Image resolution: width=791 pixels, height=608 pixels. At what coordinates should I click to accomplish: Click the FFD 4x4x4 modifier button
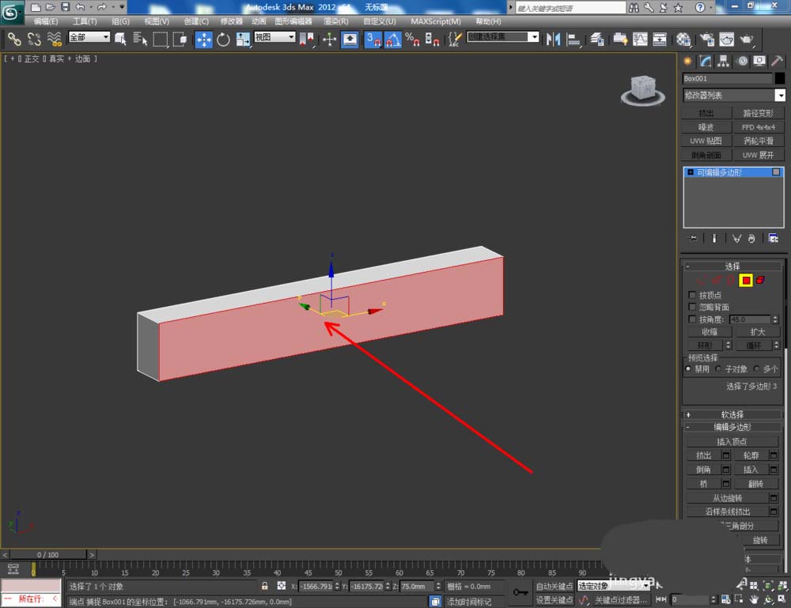(759, 127)
